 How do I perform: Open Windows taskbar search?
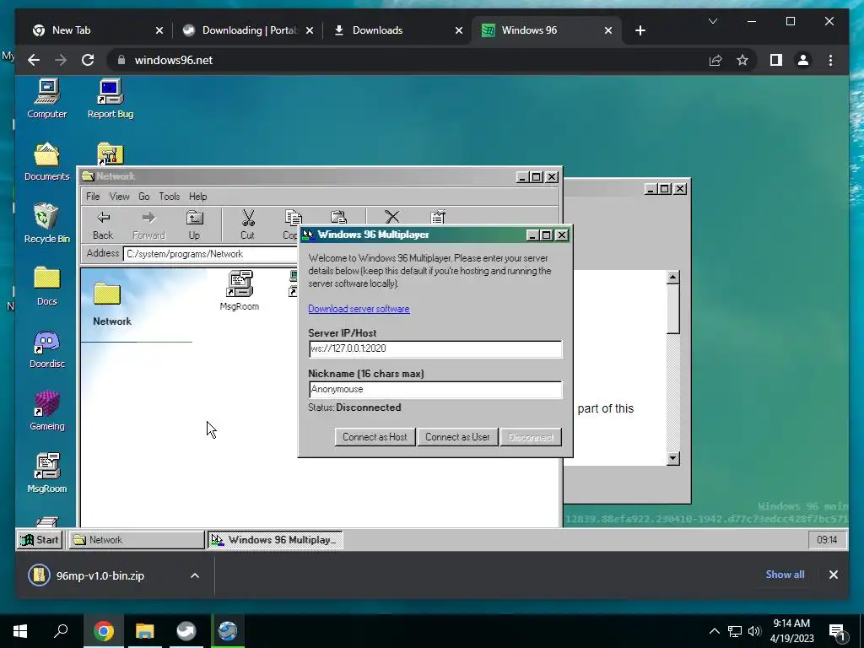[61, 631]
